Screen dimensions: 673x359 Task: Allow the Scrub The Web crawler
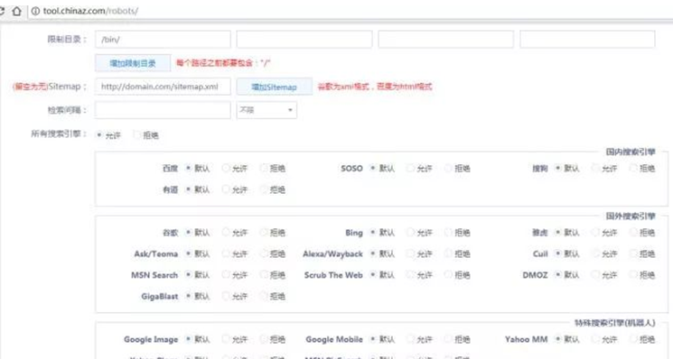410,274
